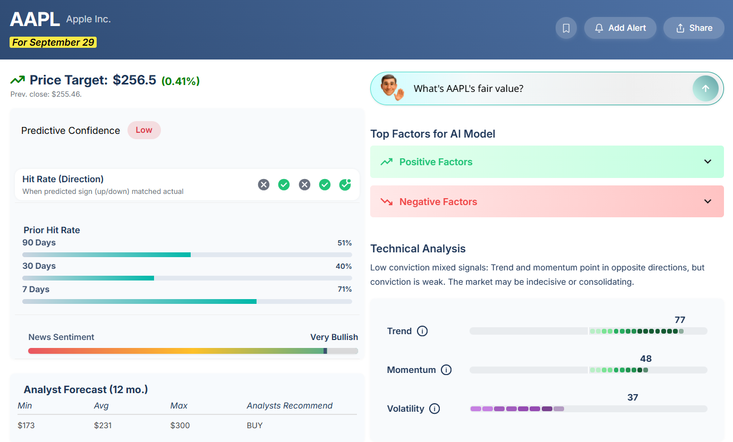Click the "Prev. close: $255.46." text
Viewport: 733px width, 442px height.
(x=46, y=94)
